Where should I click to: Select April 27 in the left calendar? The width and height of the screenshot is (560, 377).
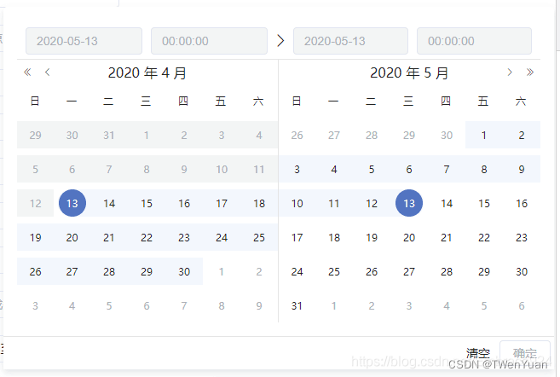point(72,271)
